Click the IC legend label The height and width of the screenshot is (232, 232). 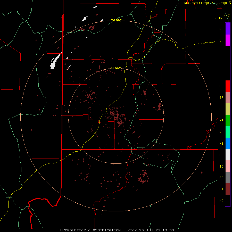tap(221, 167)
